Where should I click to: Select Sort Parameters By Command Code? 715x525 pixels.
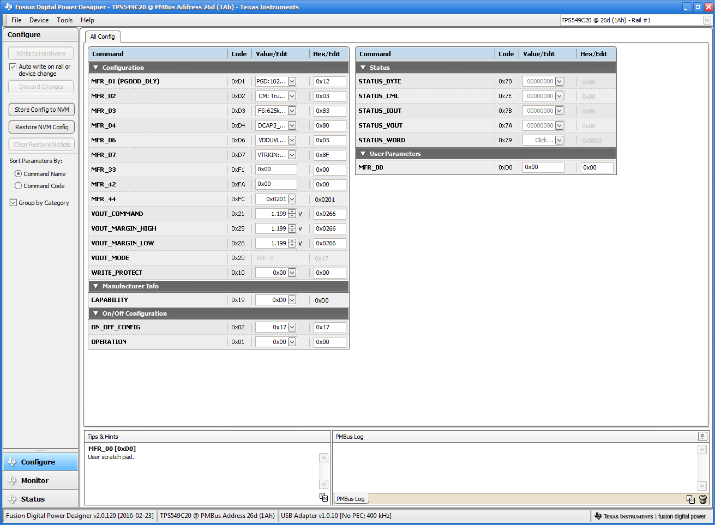[x=19, y=185]
